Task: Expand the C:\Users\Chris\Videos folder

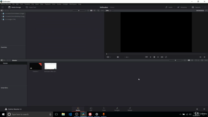Action: click(x=1, y=14)
